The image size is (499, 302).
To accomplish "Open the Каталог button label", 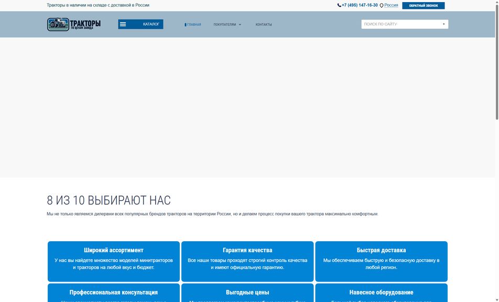I will (151, 24).
